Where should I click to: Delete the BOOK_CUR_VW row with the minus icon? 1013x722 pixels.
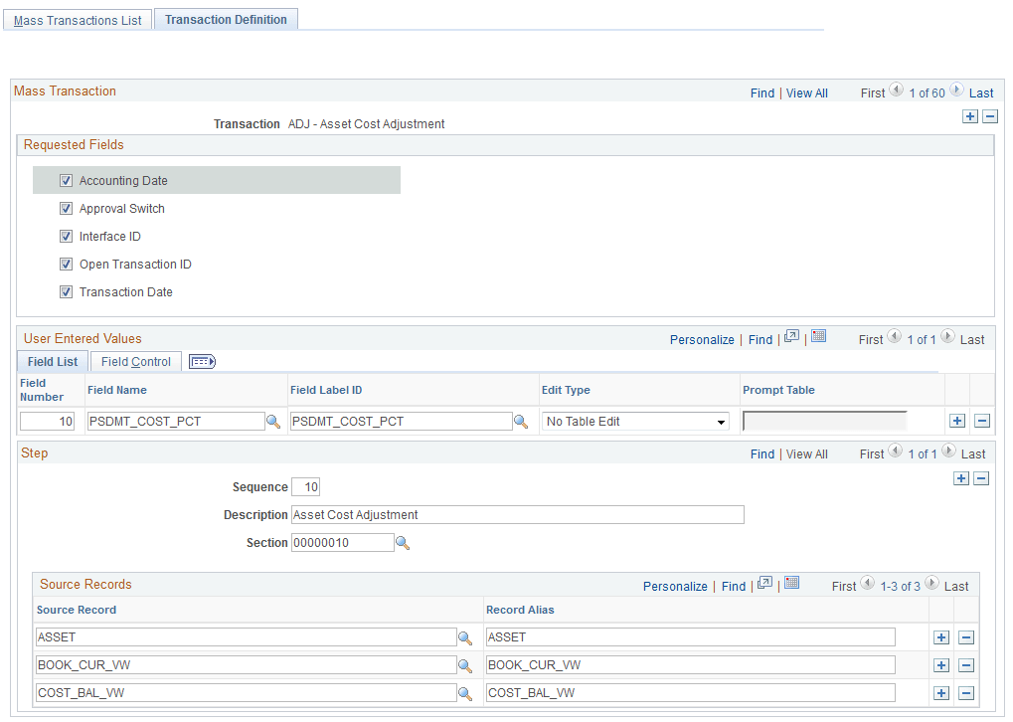(965, 664)
